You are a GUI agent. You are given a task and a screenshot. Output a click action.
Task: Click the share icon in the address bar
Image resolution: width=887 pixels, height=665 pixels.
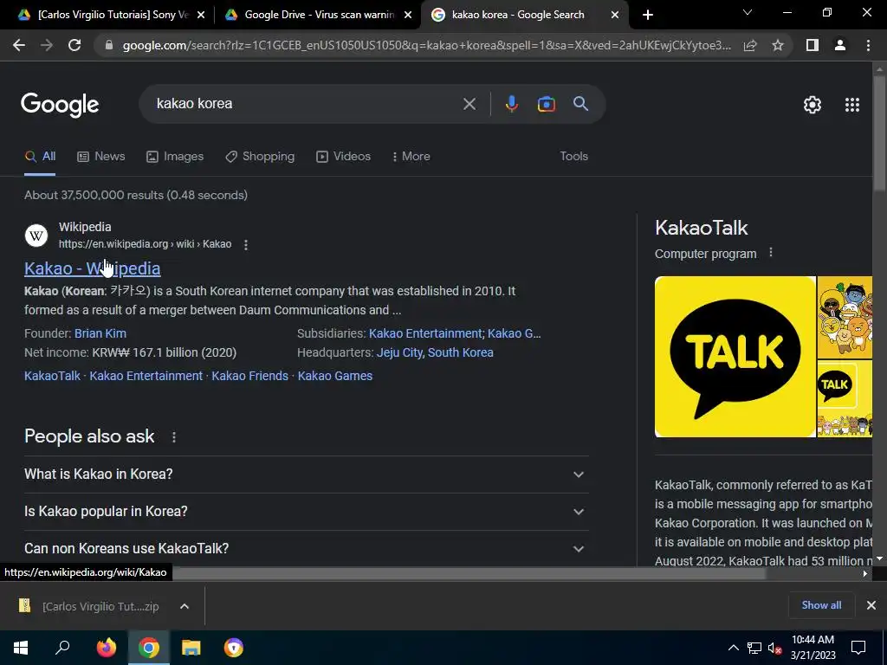[750, 45]
